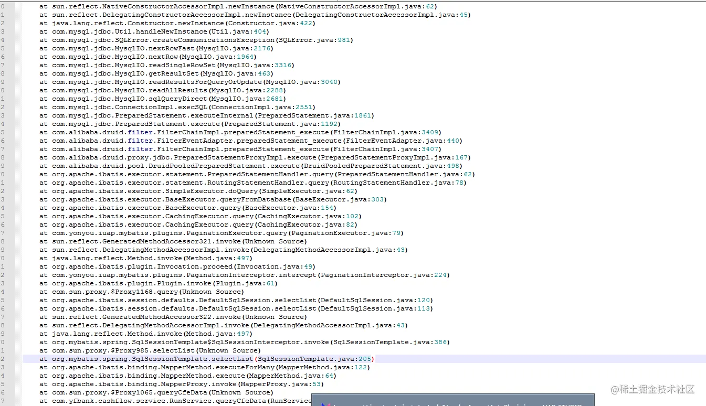Click the Plugin.invoke(Plugin.java:61) line
The width and height of the screenshot is (706, 406).
(159, 283)
